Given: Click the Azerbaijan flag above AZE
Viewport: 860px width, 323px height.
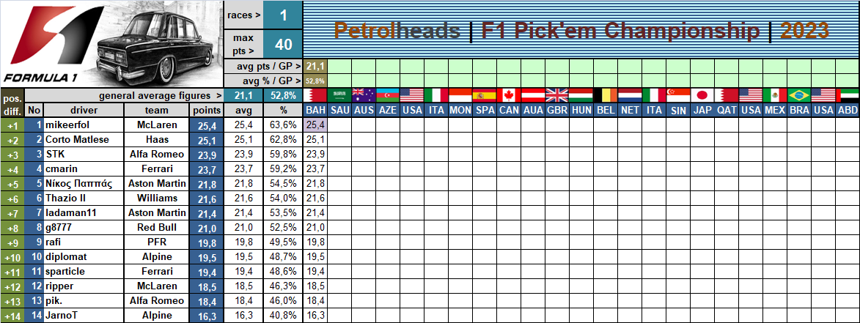Looking at the screenshot, I should click(x=388, y=95).
